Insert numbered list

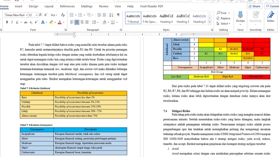pyautogui.click(x=80, y=15)
